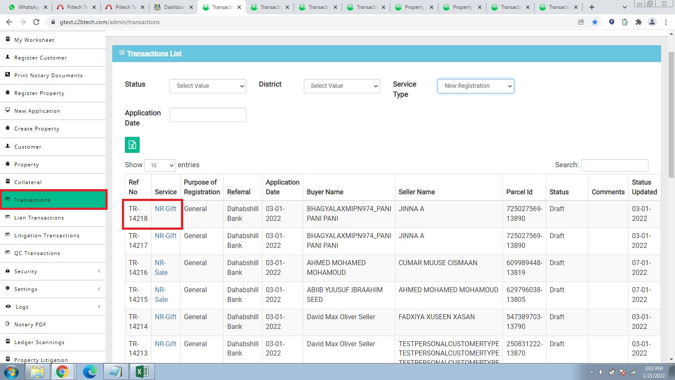Reload the page with the browser refresh icon
675x380 pixels.
(36, 22)
